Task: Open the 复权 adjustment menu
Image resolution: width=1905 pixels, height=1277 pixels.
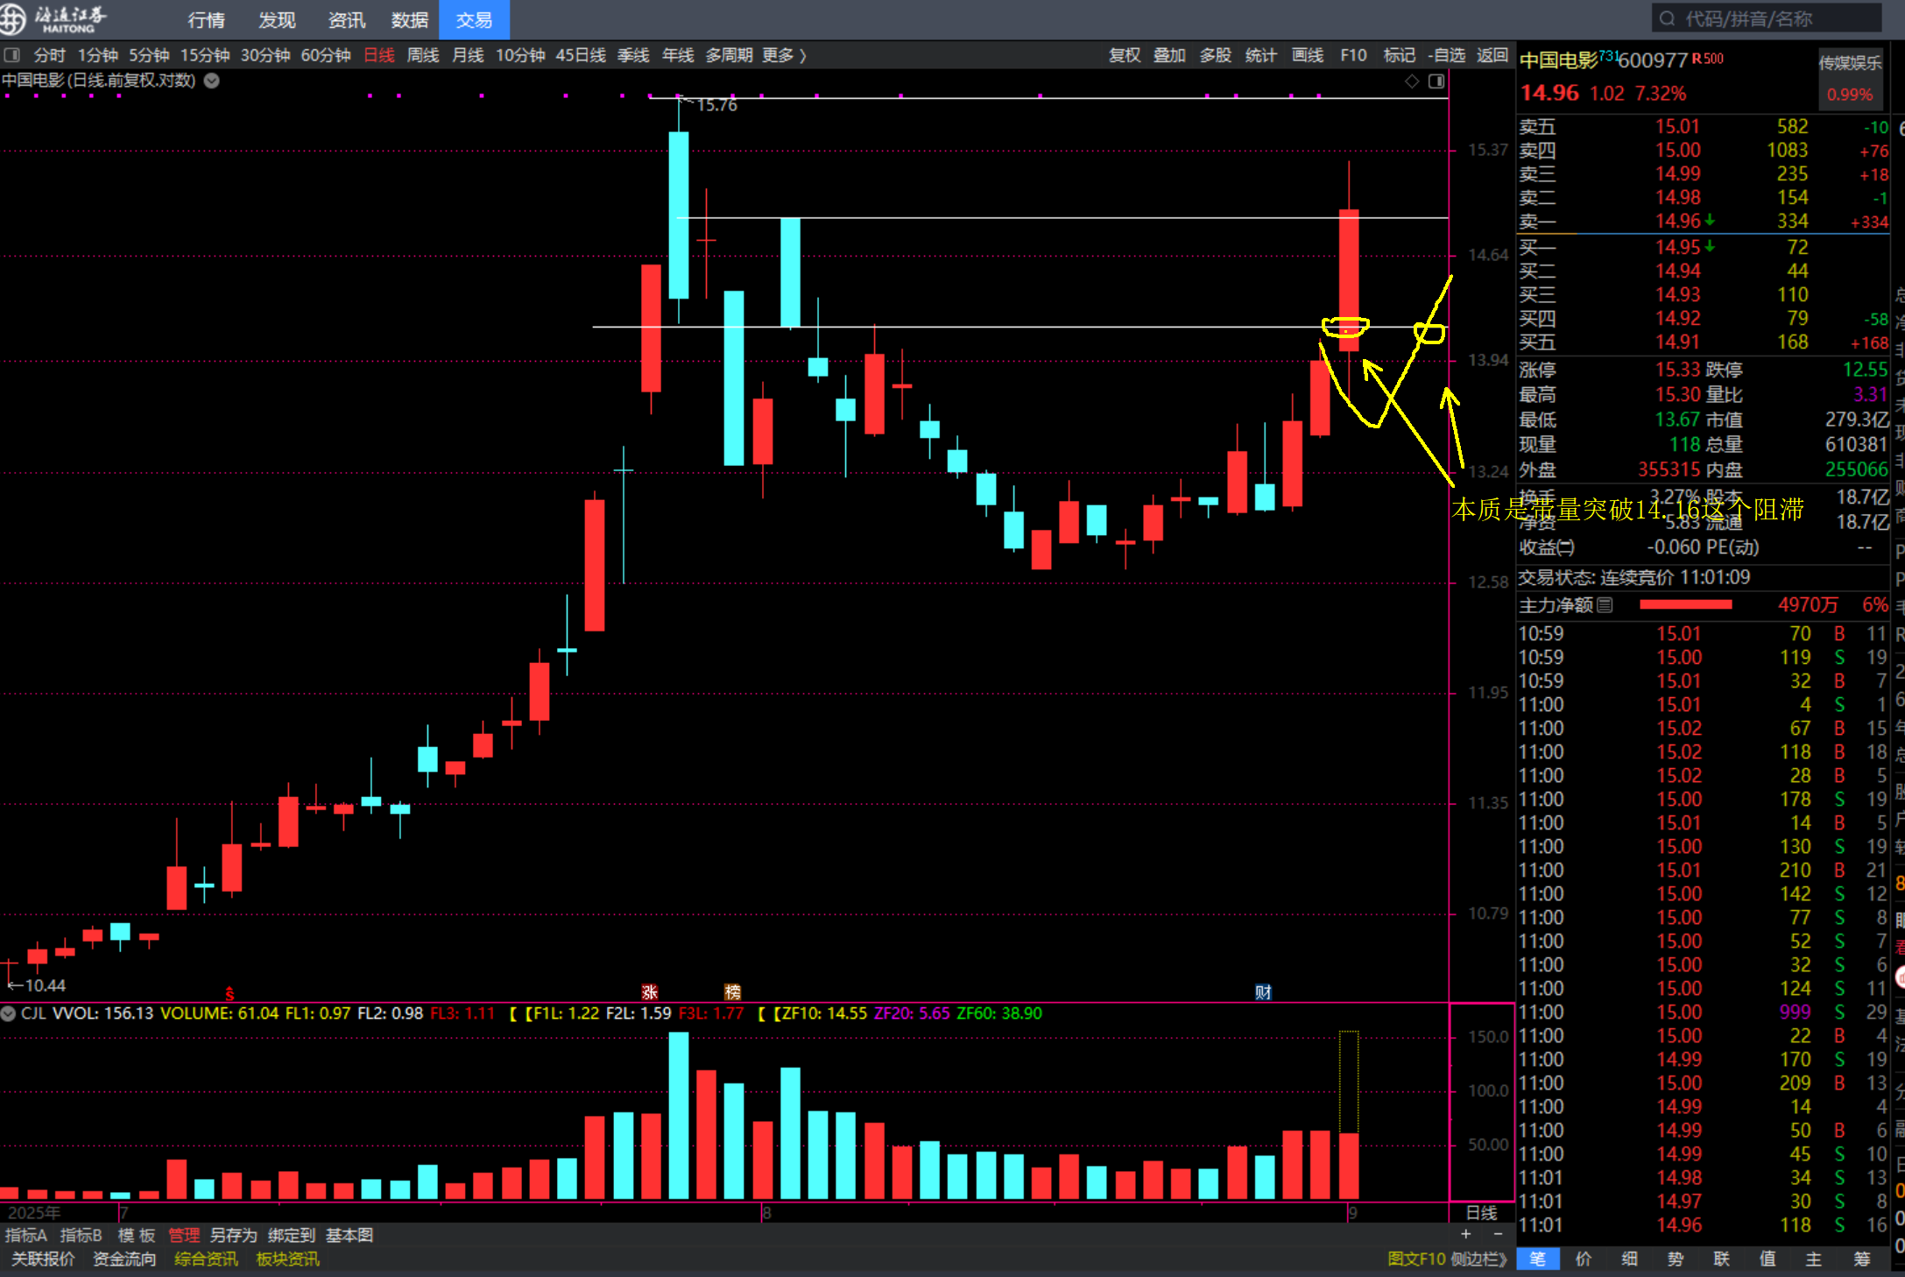Action: click(1125, 55)
